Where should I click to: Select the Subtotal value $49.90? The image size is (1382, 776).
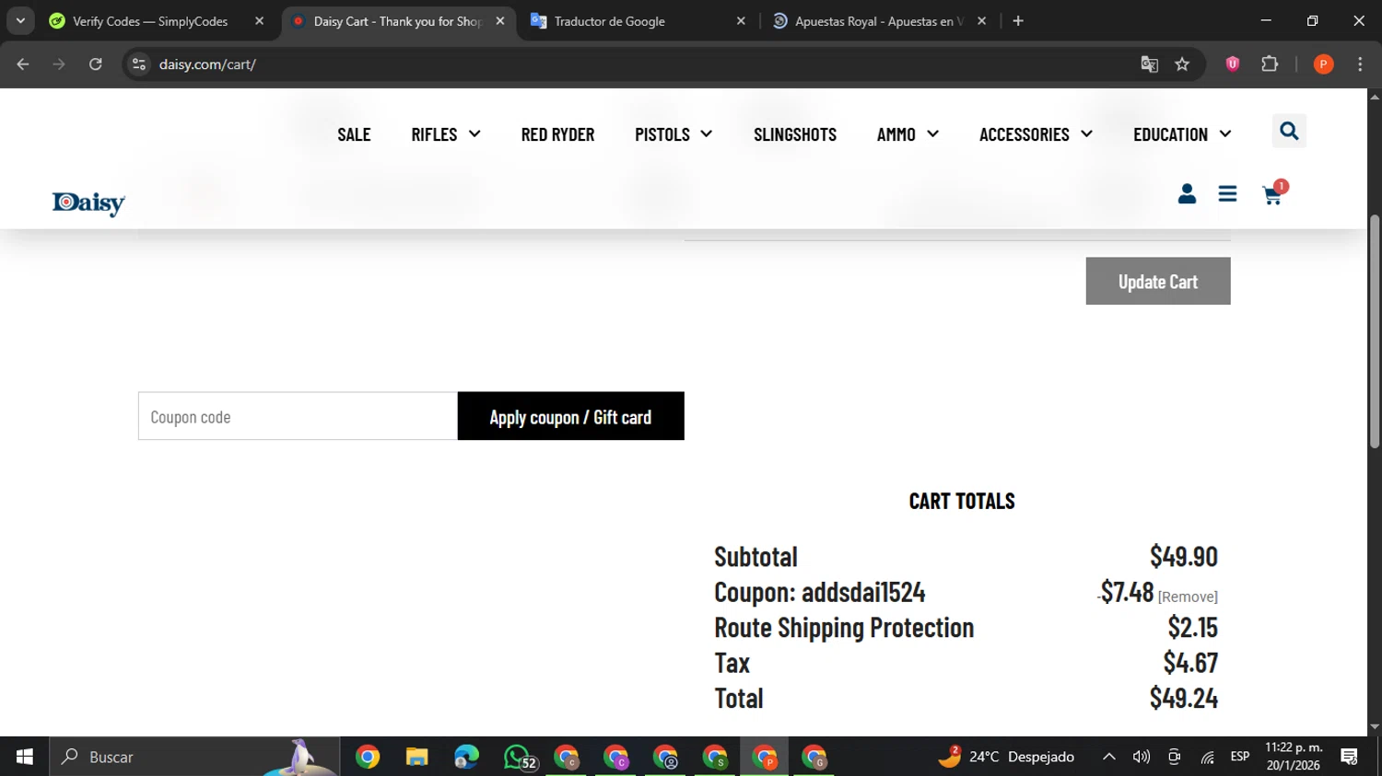coord(1184,557)
